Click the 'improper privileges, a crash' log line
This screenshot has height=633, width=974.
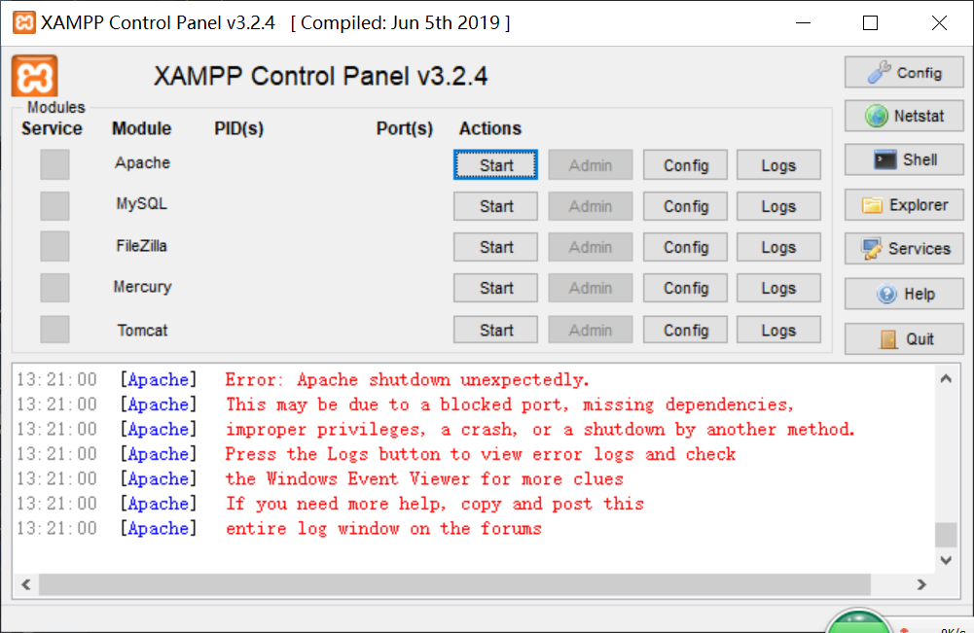[540, 430]
